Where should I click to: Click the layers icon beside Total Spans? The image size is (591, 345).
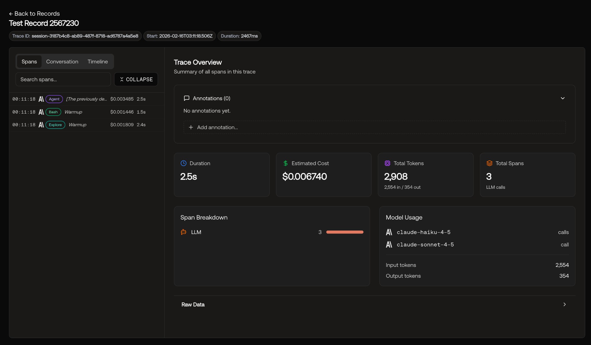489,163
